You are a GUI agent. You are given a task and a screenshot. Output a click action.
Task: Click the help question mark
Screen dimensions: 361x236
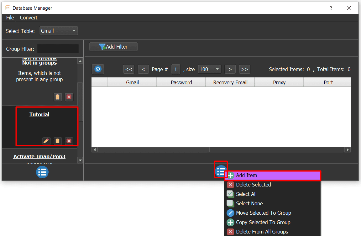point(331,8)
